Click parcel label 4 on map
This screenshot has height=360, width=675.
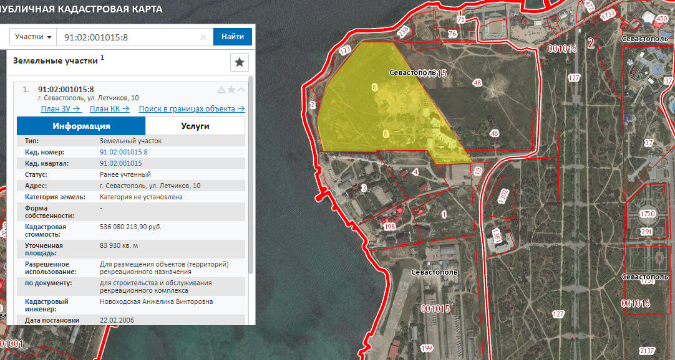[x=415, y=173]
